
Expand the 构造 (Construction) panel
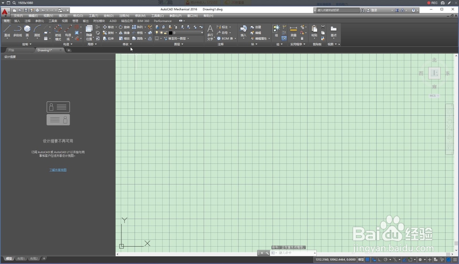[68, 44]
